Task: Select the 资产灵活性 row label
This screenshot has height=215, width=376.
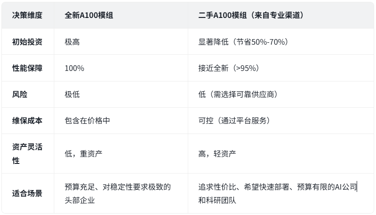Action: point(27,154)
